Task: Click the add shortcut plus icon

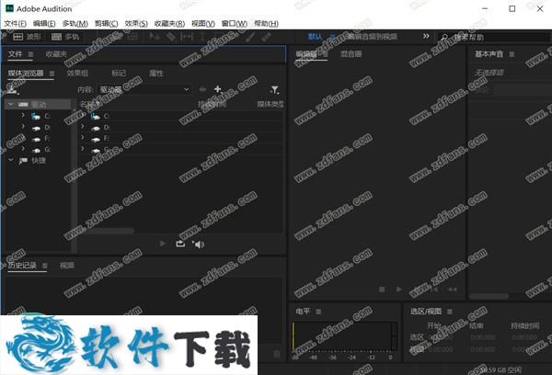Action: 218,89
